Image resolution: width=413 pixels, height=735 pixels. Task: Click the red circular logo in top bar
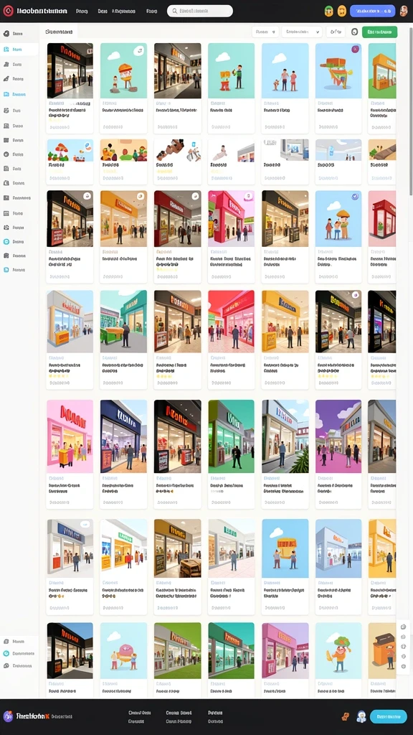coord(8,11)
